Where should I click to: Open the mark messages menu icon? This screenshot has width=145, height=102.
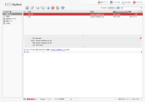click(x=58, y=8)
